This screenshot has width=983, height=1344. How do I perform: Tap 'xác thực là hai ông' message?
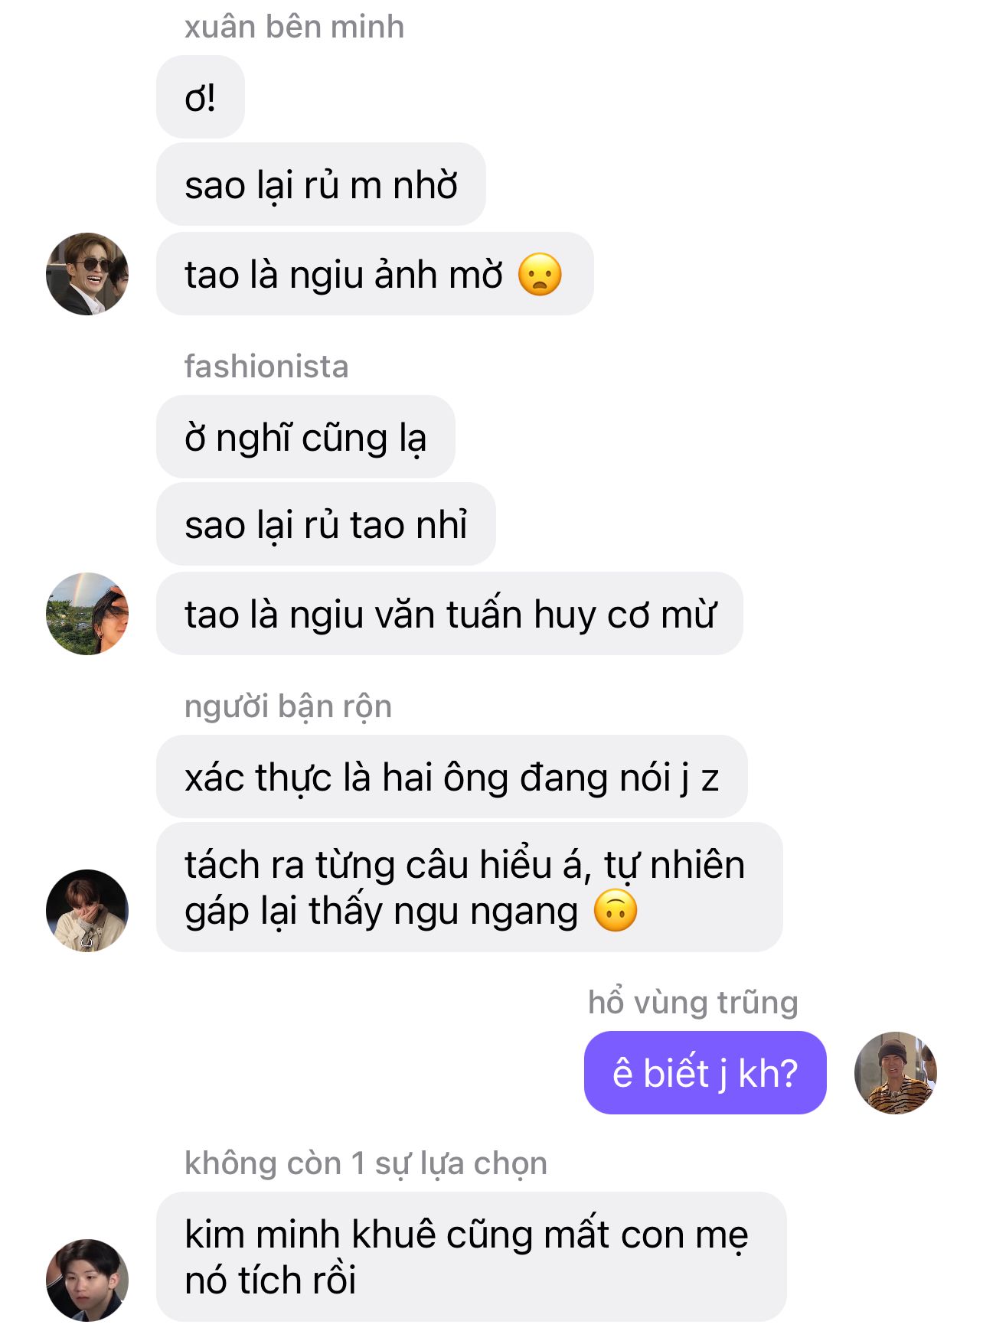(x=452, y=777)
